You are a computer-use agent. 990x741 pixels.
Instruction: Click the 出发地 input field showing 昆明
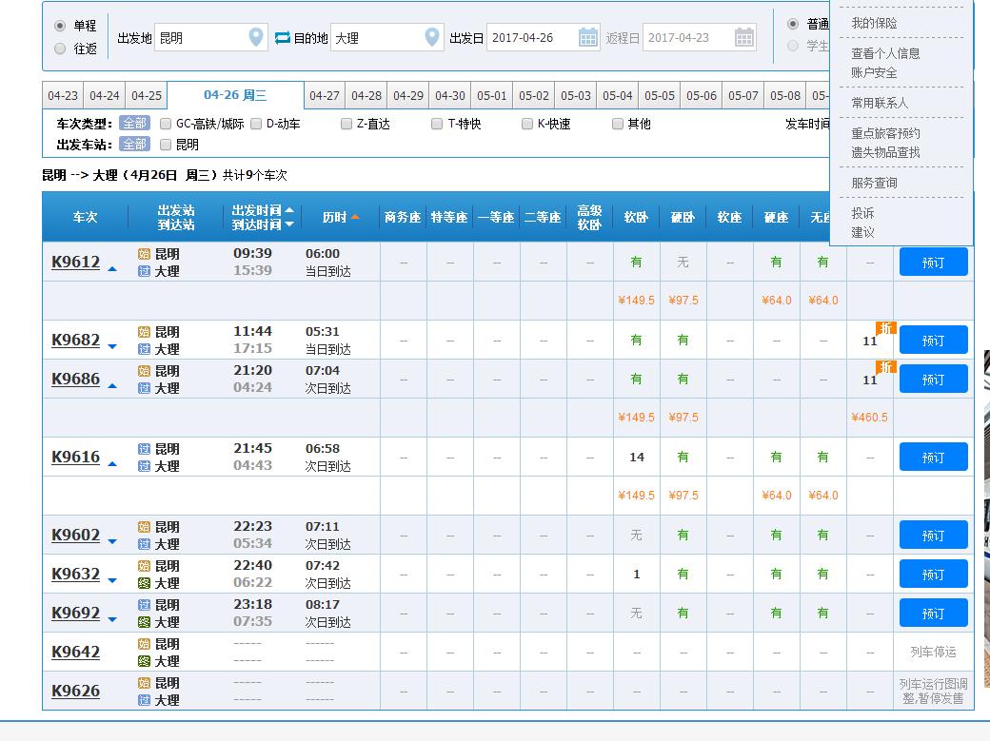[x=211, y=37]
